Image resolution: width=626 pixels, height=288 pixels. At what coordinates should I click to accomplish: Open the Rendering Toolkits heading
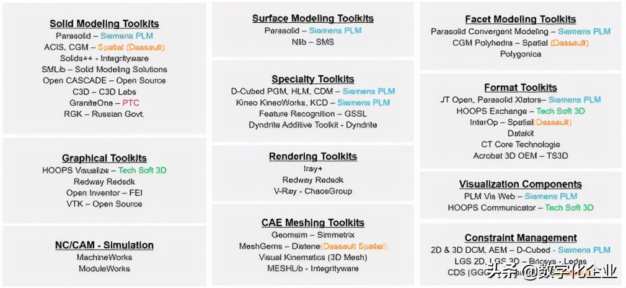313,156
